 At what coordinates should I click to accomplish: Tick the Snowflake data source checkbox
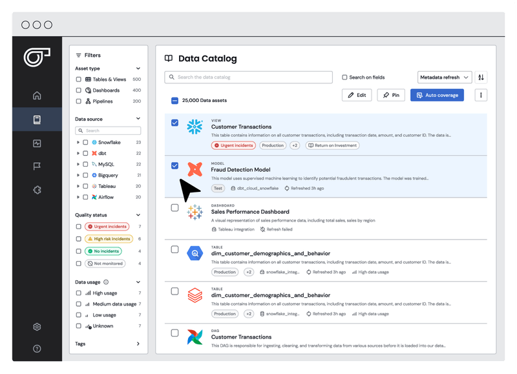coord(85,142)
